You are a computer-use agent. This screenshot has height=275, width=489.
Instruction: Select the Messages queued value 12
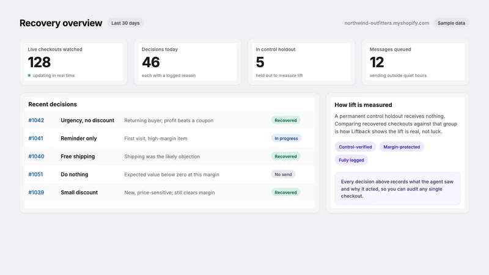[x=377, y=62]
